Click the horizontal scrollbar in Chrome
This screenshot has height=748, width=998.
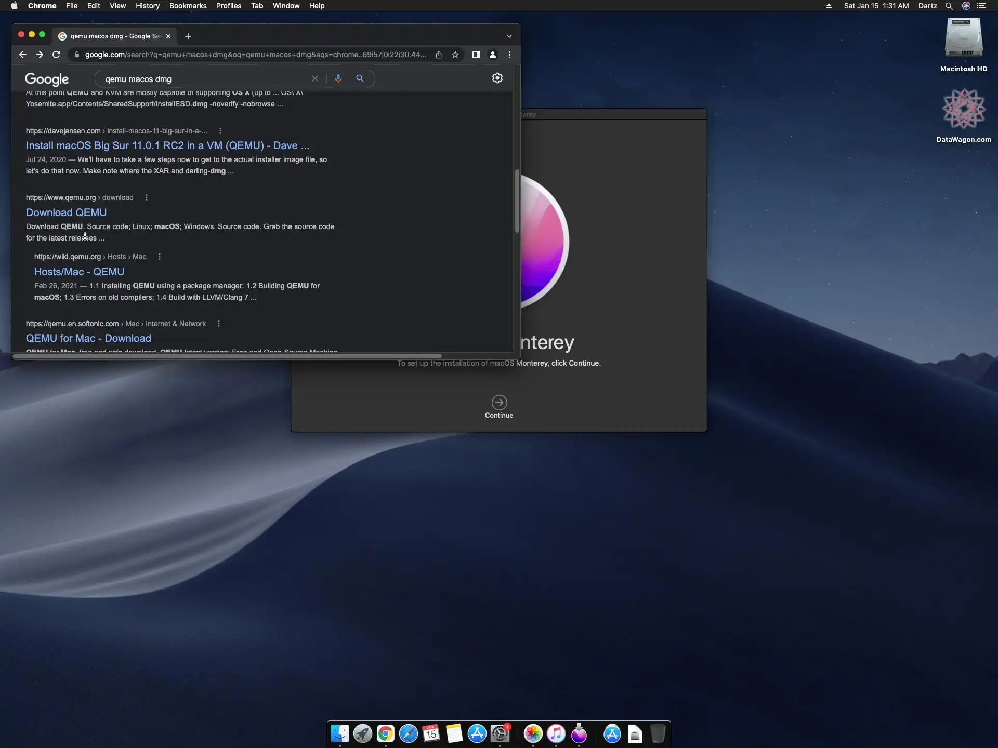coord(227,356)
